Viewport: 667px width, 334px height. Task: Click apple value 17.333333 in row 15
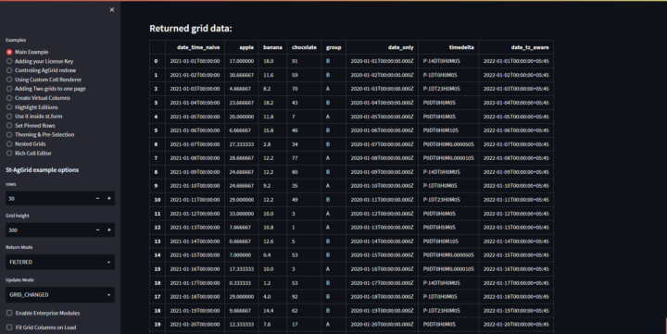point(241,269)
